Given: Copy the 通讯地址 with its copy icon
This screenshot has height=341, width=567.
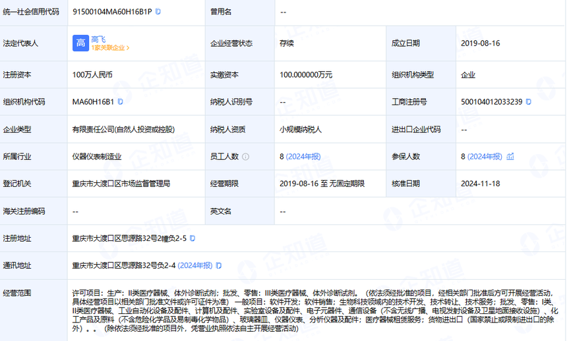Looking at the screenshot, I should point(219,265).
